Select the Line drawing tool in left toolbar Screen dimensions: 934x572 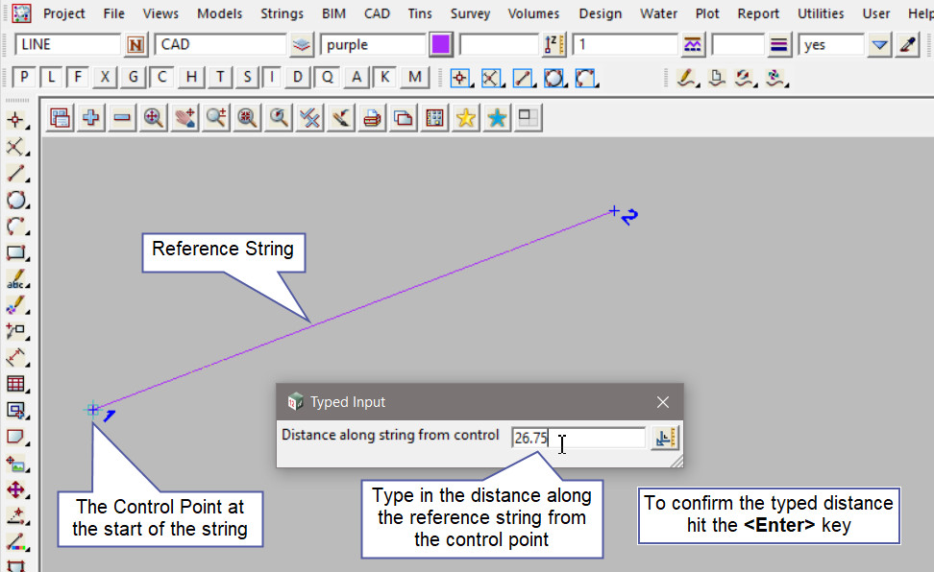(15, 174)
